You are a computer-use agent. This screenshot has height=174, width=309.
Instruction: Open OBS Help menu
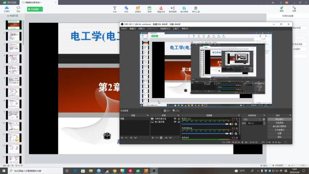coord(185,29)
